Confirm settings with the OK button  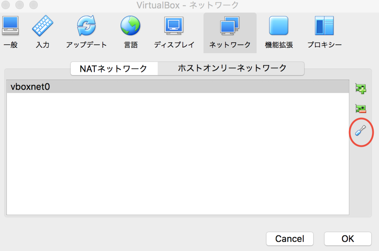(348, 239)
